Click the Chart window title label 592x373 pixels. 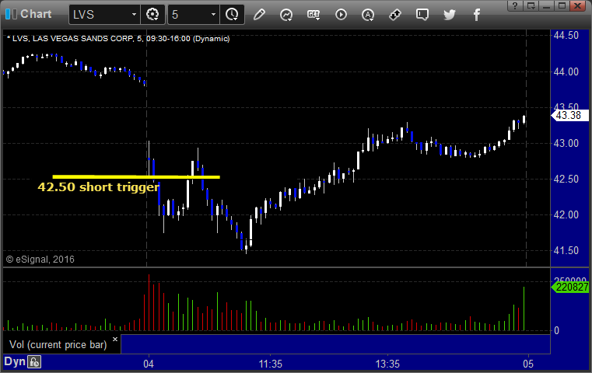point(36,14)
